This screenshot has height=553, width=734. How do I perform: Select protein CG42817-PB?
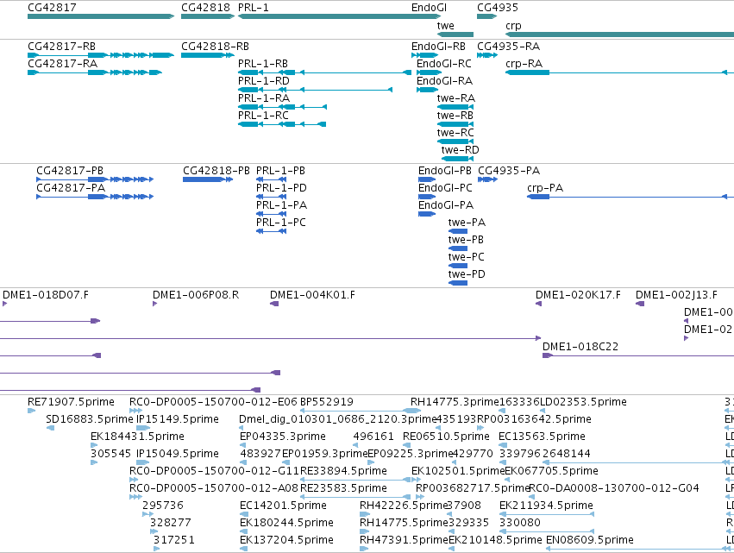click(x=95, y=179)
